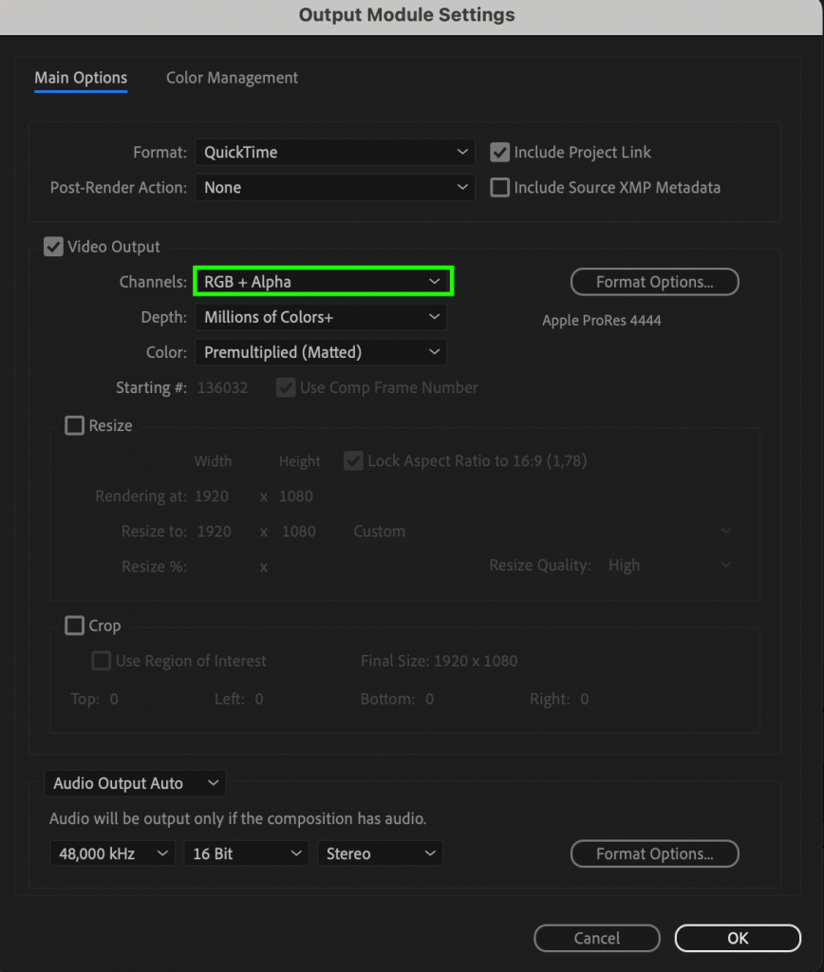Open the Stereo channels dropdown

pos(380,852)
